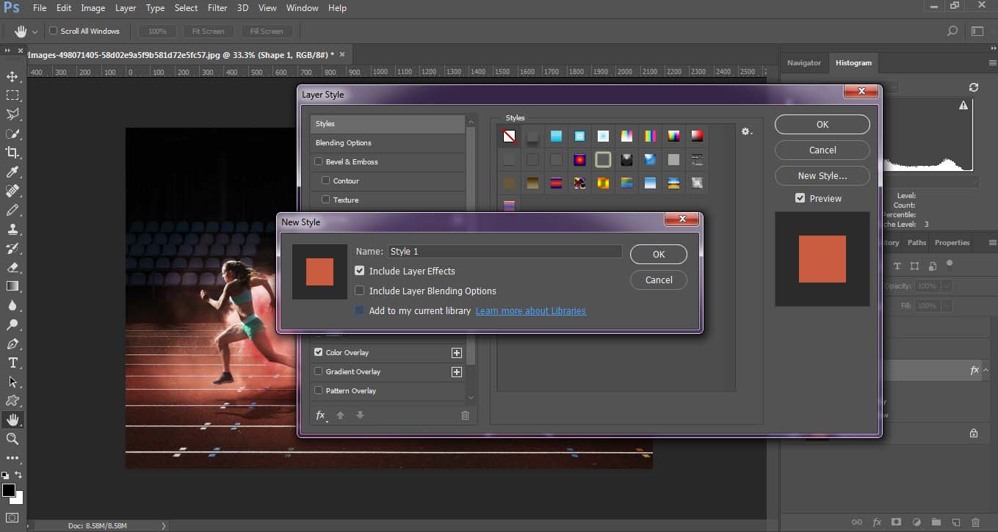Select the Spot Healing Brush tool
The image size is (998, 532).
[12, 191]
